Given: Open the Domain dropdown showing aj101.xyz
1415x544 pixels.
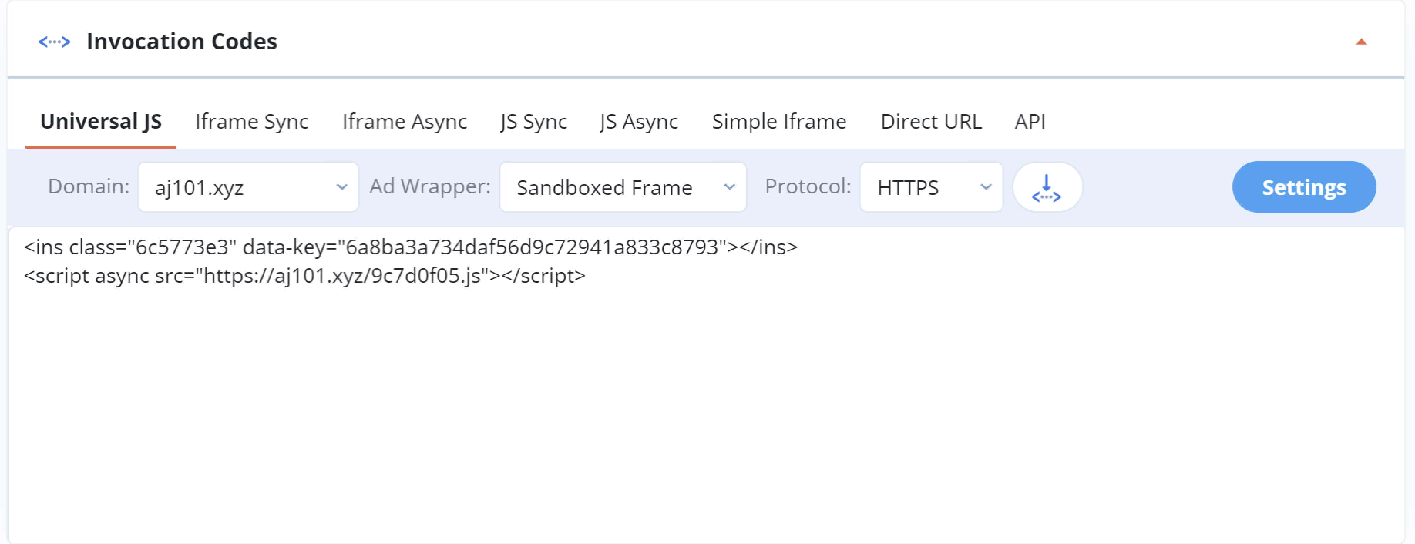Looking at the screenshot, I should tap(248, 186).
